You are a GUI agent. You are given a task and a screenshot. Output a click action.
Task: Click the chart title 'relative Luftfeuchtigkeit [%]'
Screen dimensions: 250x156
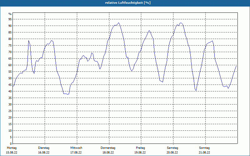point(128,3)
